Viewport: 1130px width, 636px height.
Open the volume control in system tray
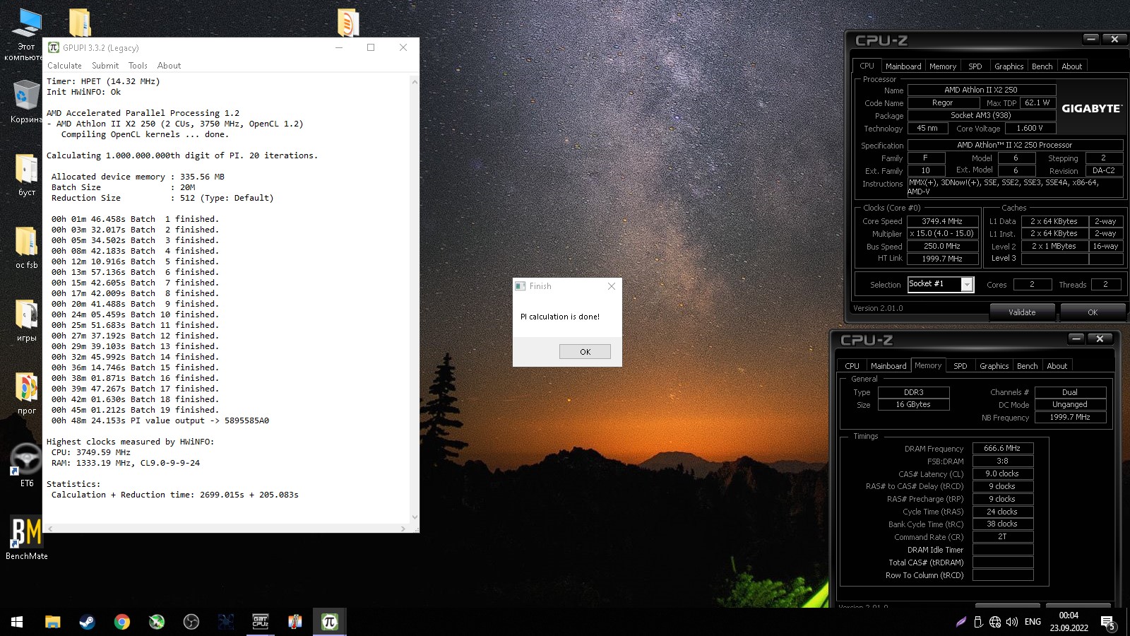[x=1012, y=622]
